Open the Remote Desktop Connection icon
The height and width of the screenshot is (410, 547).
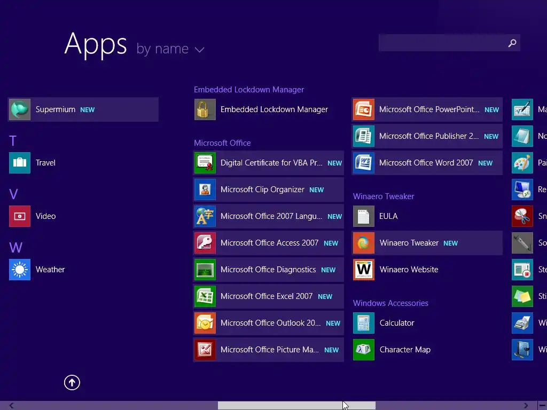522,190
